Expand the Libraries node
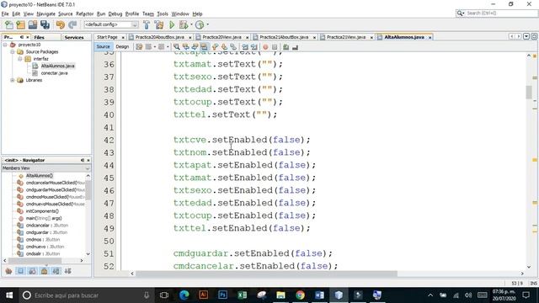Screen dimensions: 539x303 pyautogui.click(x=13, y=80)
